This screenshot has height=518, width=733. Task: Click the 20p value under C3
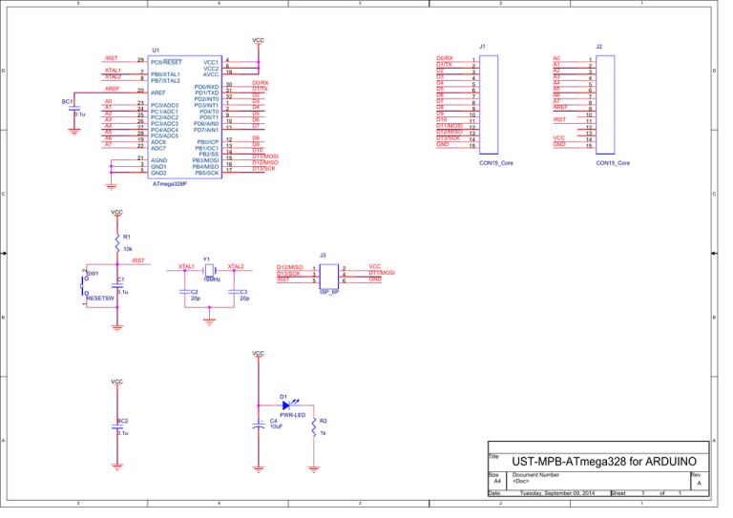pyautogui.click(x=244, y=299)
